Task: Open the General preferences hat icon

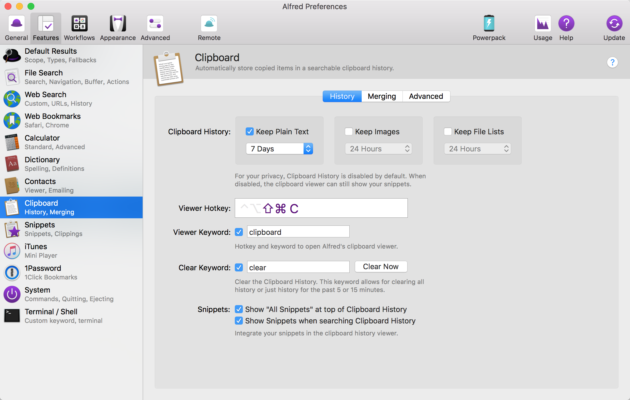Action: coord(16,23)
